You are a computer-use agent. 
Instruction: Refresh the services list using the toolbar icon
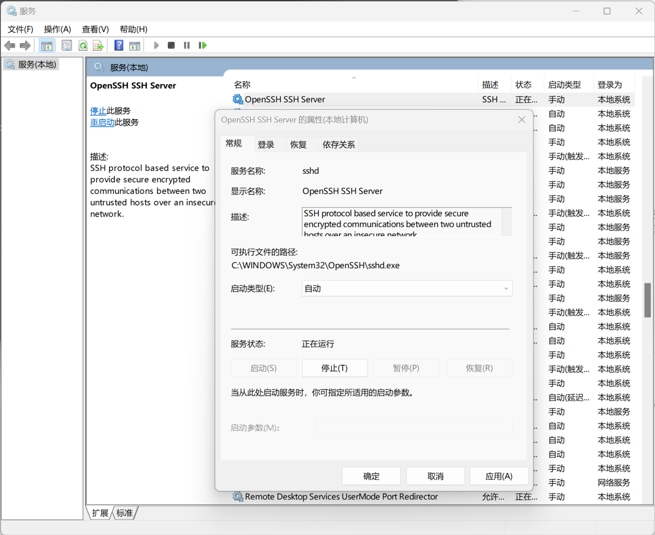(83, 45)
